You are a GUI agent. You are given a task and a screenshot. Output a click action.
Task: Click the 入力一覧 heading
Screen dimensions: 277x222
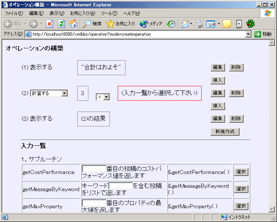point(33,146)
